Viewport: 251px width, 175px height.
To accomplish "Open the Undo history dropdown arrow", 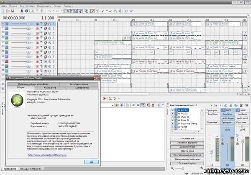I will coord(53,11).
